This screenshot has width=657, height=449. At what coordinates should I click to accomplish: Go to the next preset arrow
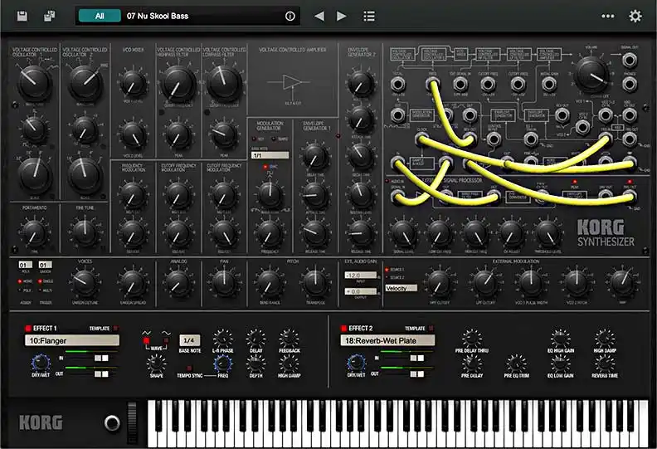point(342,16)
